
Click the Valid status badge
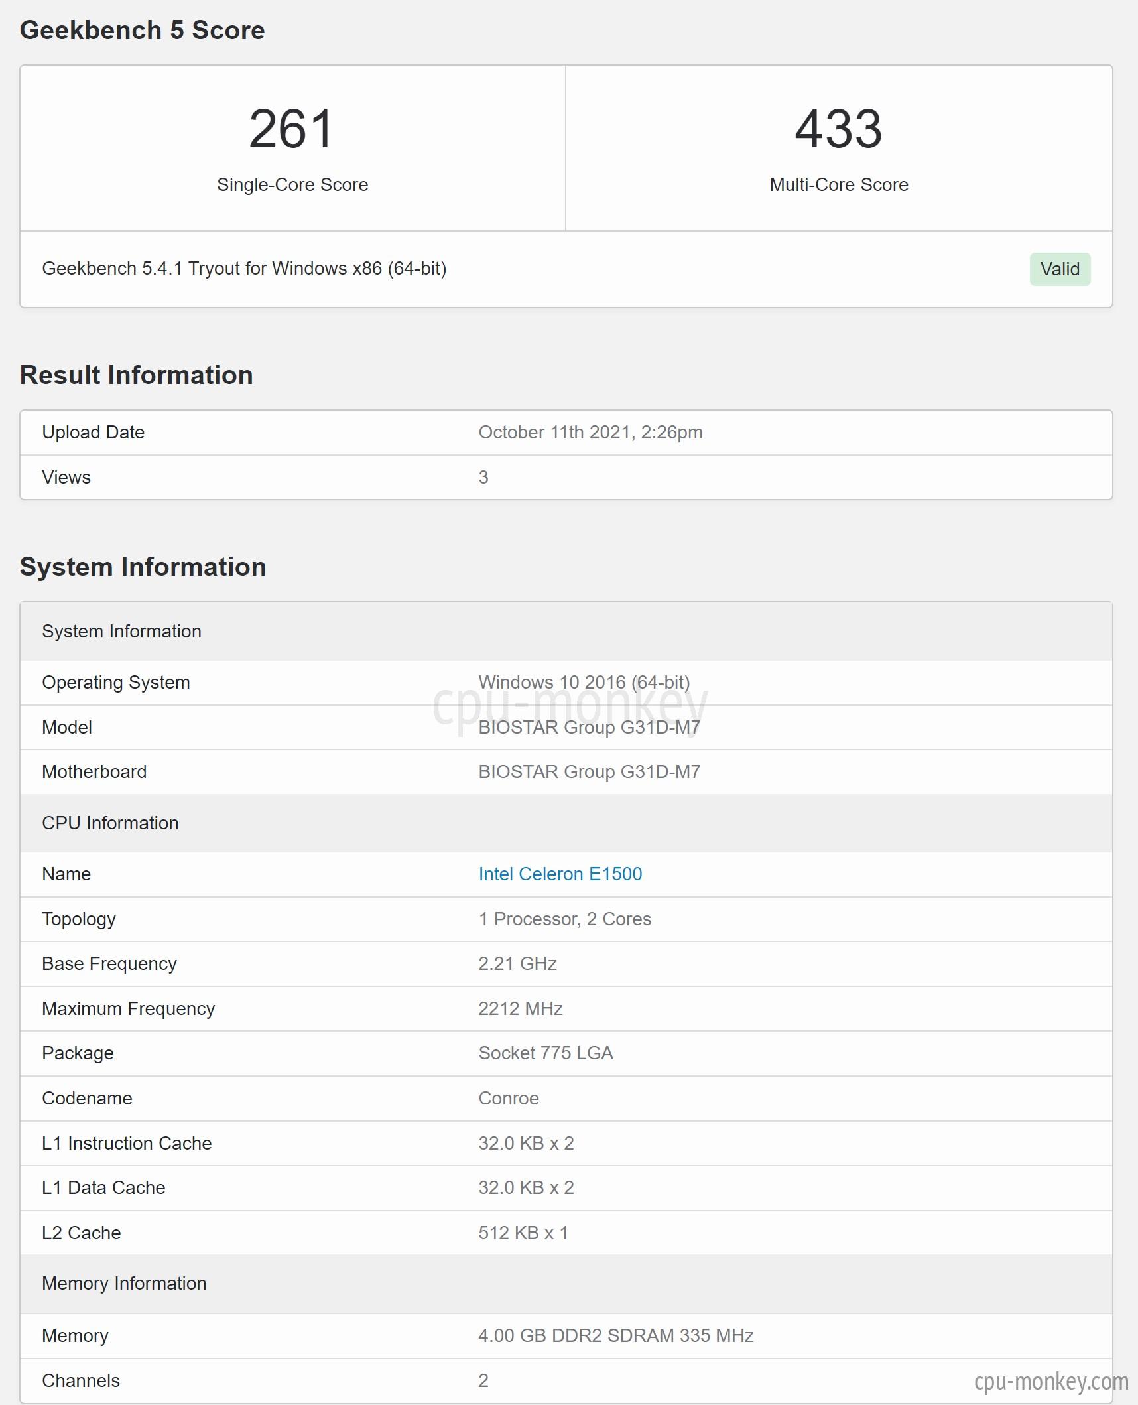tap(1060, 269)
